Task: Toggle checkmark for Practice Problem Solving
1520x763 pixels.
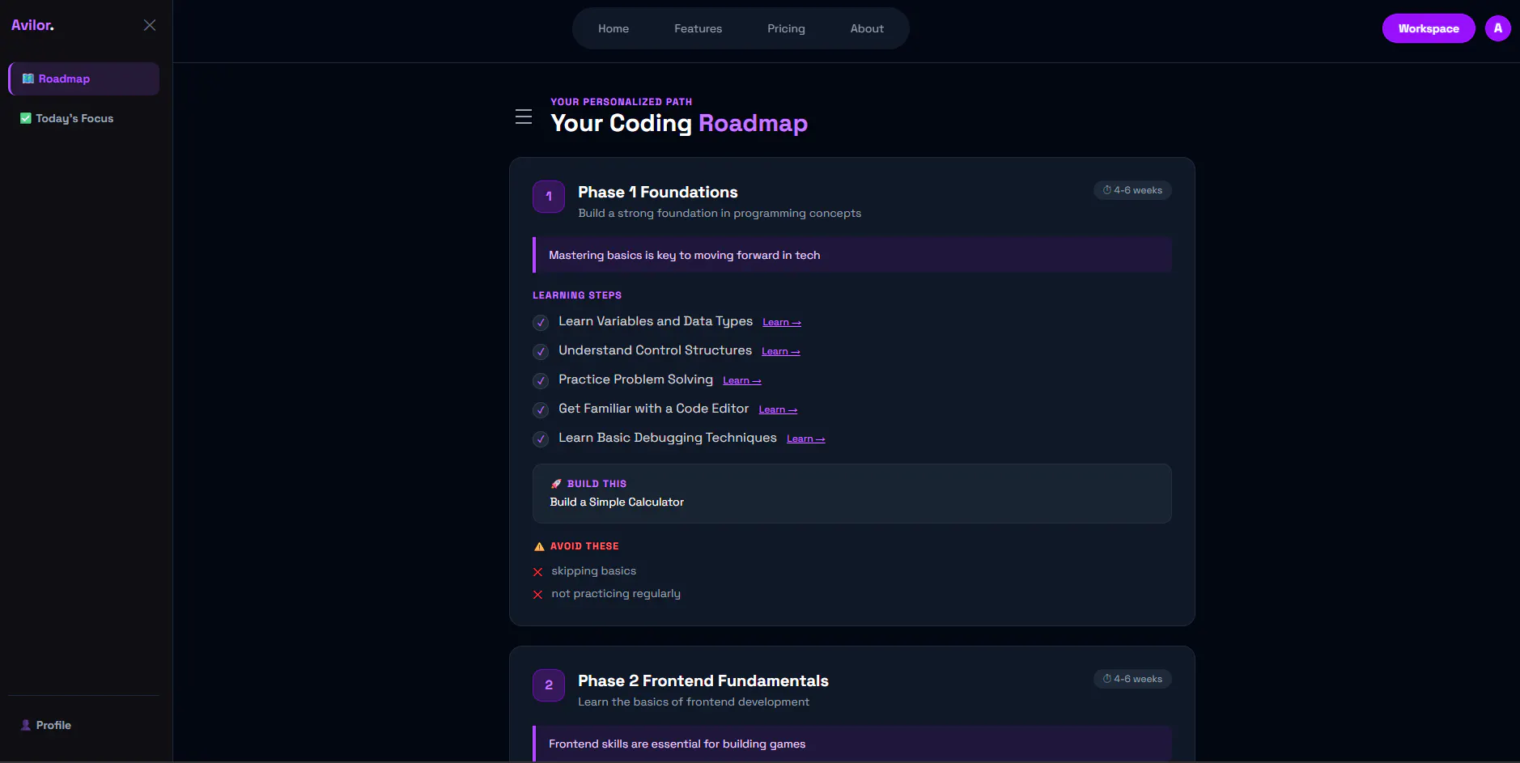Action: [x=541, y=380]
